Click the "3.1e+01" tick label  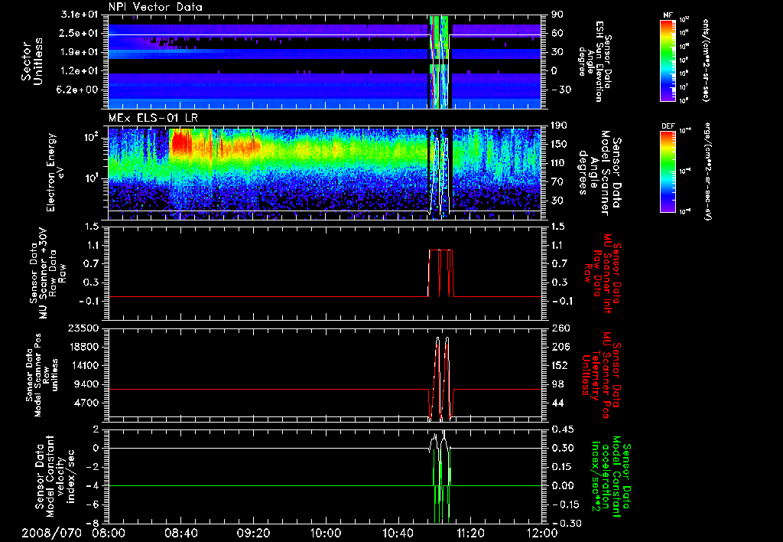[81, 15]
